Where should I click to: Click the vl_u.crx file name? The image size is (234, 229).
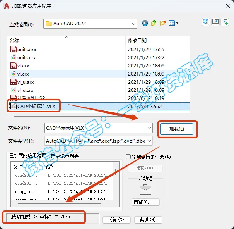(x=25, y=90)
